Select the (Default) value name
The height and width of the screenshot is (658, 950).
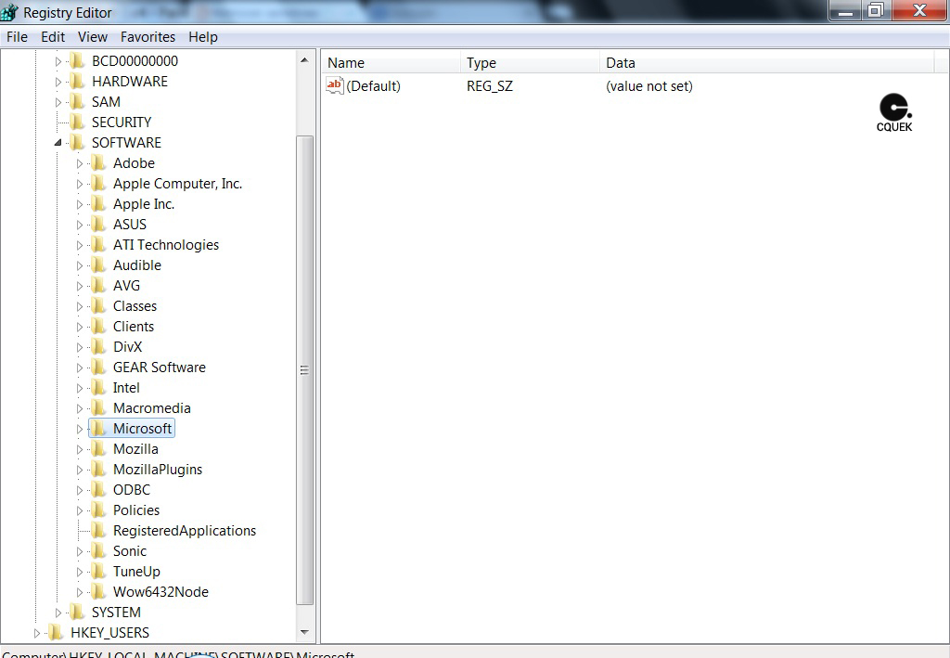pos(373,86)
